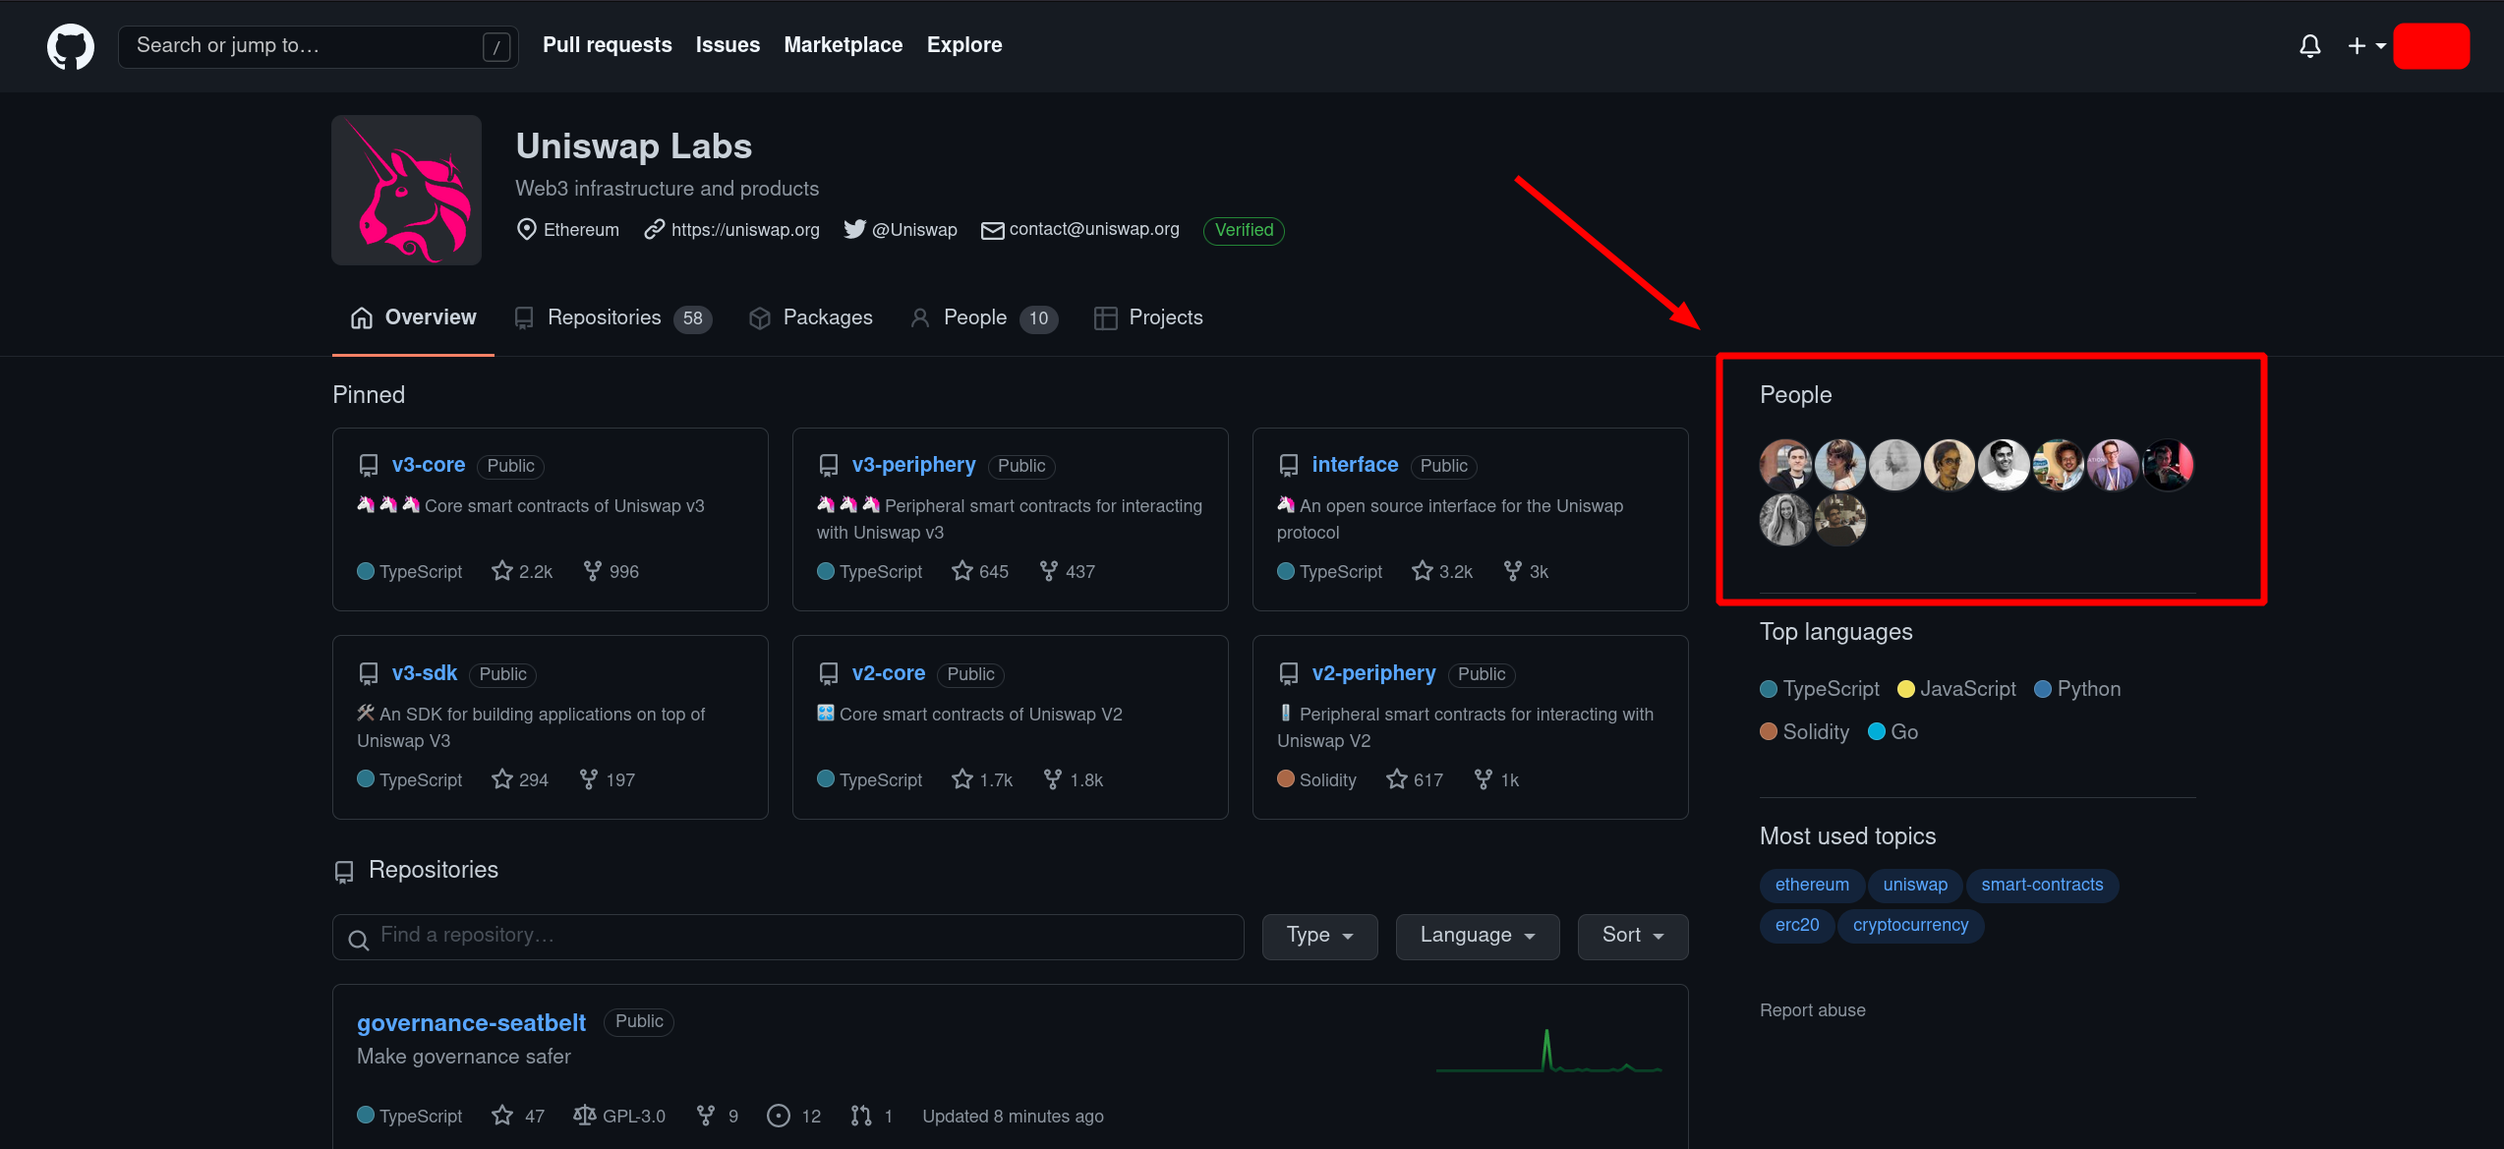Click the fork icon on v2-core
Screen dimensions: 2504x1149
click(x=1052, y=779)
